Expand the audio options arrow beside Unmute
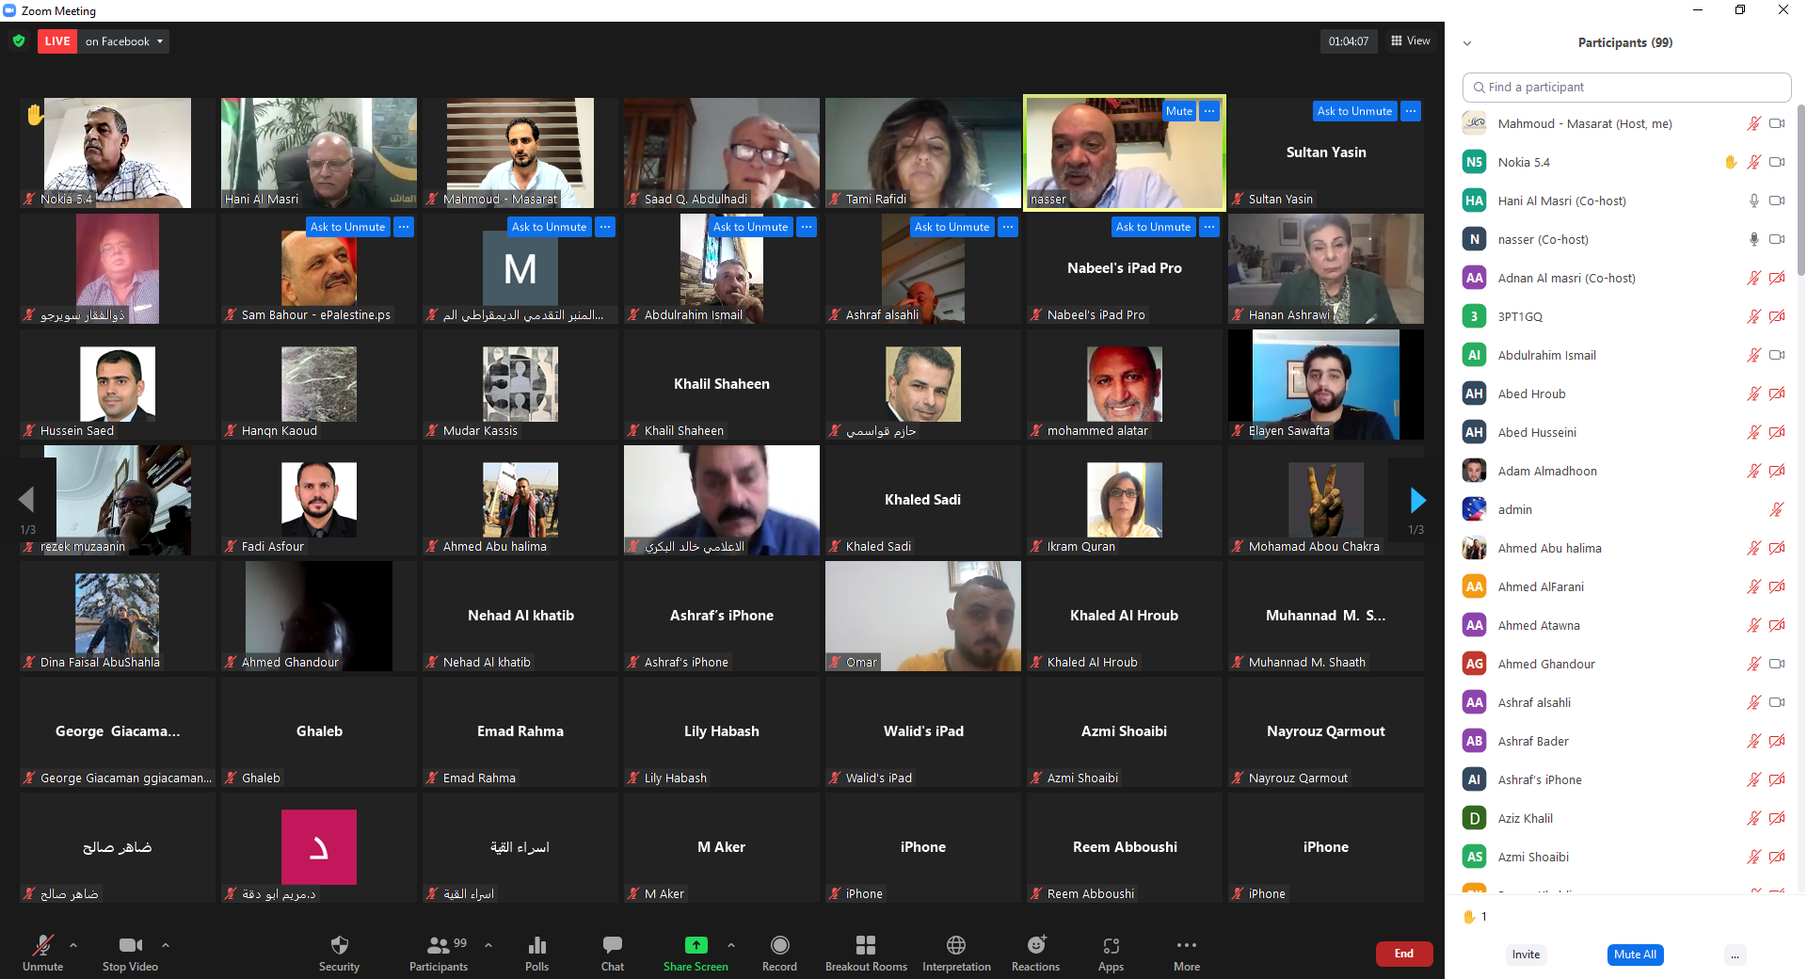 coord(73,945)
